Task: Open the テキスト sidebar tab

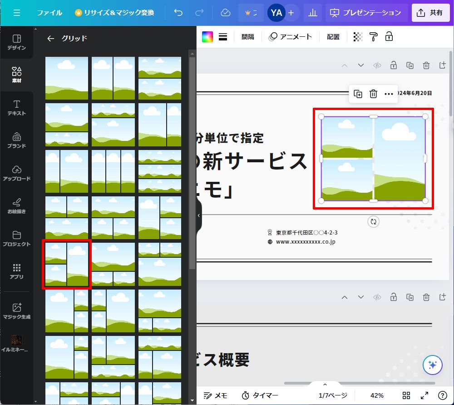Action: point(16,108)
